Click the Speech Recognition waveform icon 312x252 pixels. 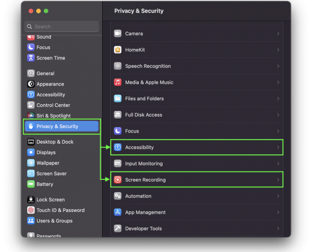118,66
